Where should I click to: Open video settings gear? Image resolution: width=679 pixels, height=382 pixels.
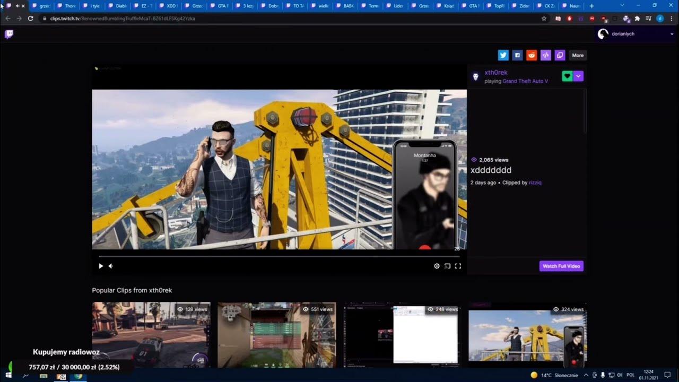point(437,266)
